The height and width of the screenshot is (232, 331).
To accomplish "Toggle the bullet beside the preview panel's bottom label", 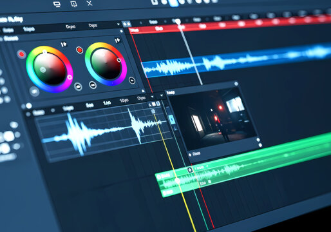I will click(190, 155).
